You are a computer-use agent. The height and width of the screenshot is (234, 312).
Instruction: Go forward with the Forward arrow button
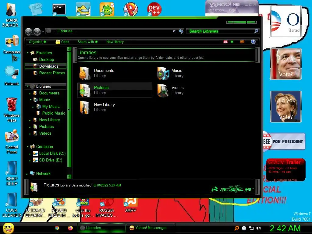37,31
